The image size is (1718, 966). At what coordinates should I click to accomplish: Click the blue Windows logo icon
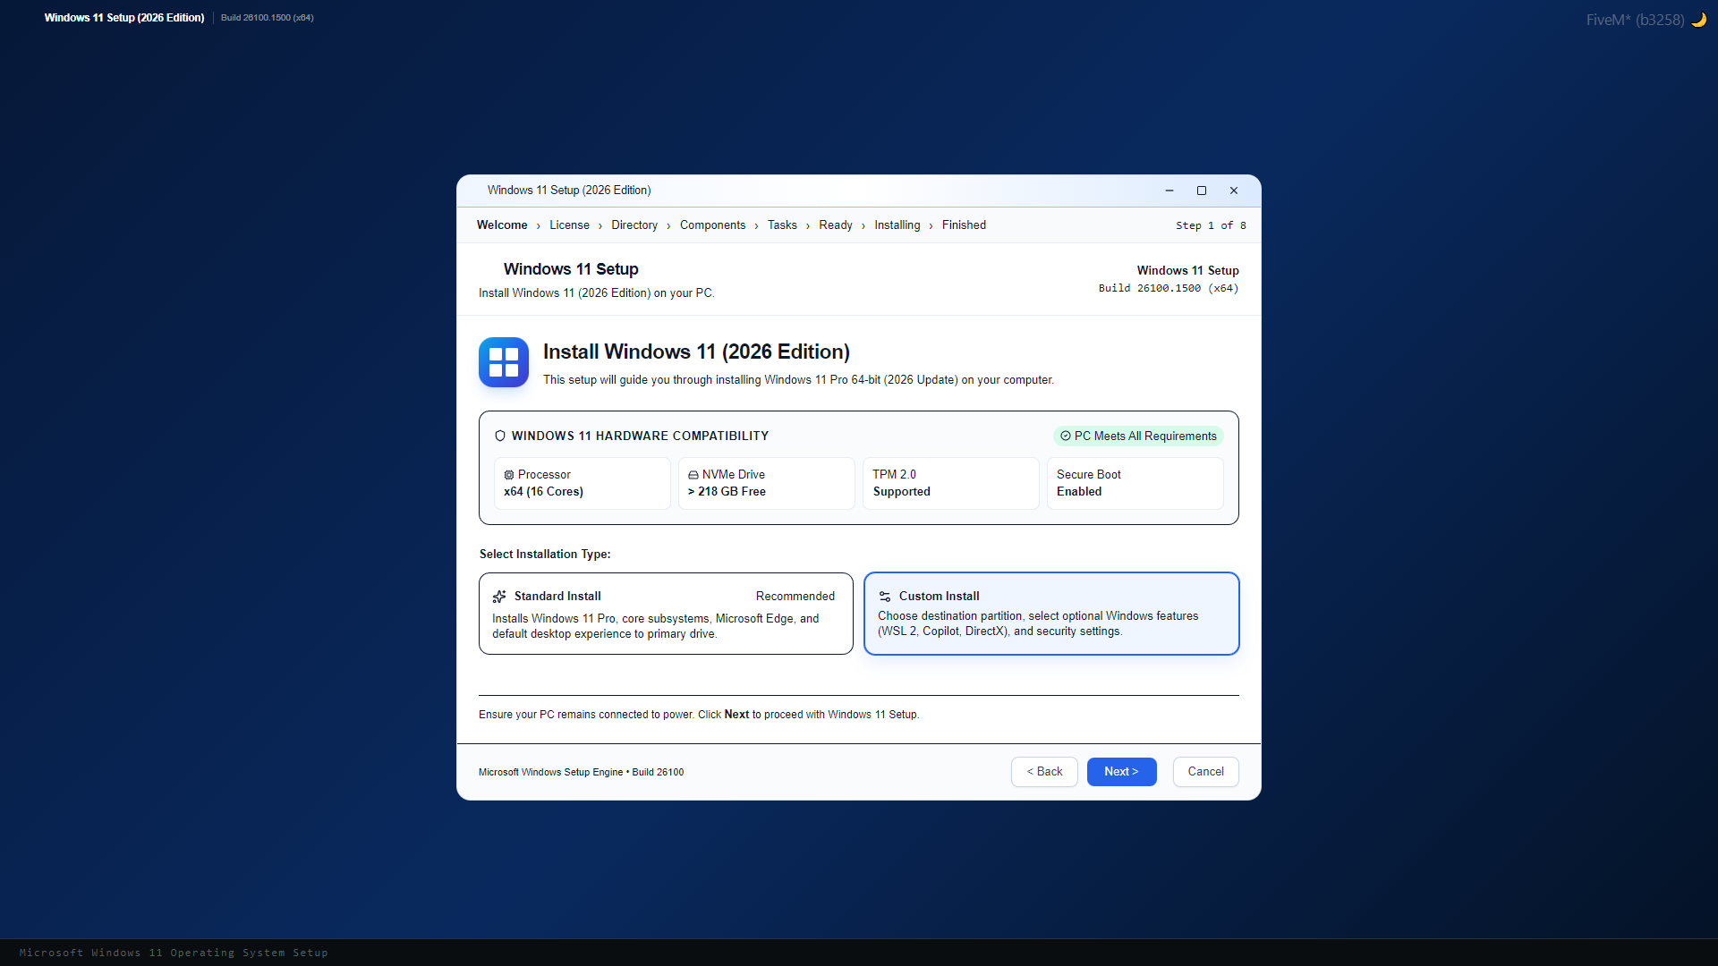point(504,362)
